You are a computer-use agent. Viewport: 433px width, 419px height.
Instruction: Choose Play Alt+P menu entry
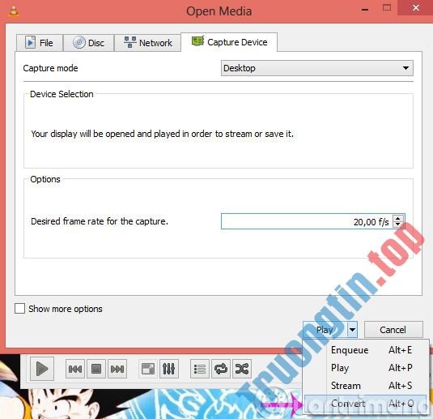click(365, 368)
